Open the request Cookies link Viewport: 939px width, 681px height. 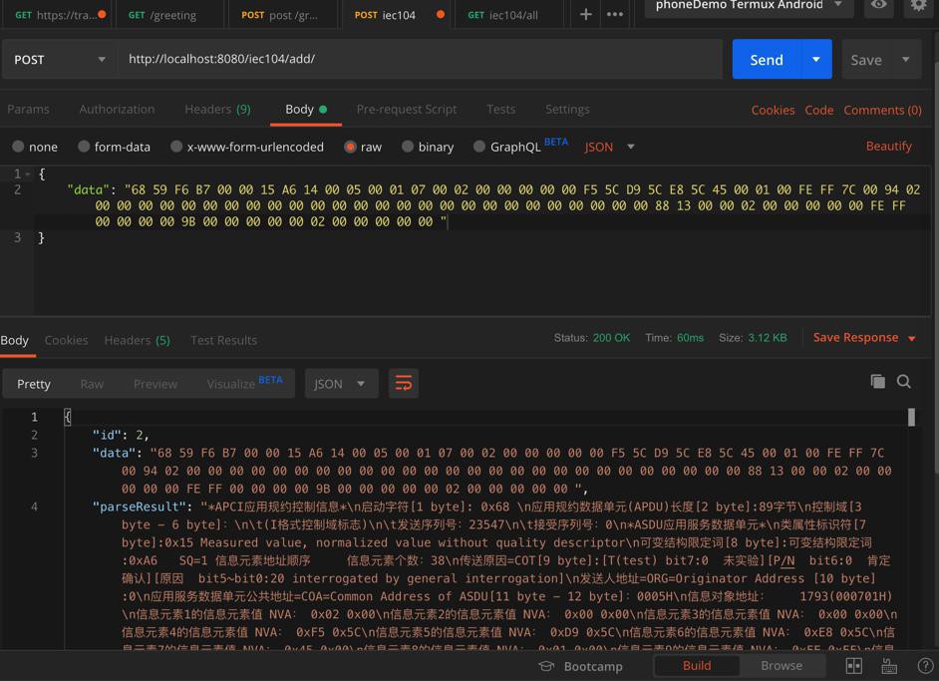pos(773,111)
